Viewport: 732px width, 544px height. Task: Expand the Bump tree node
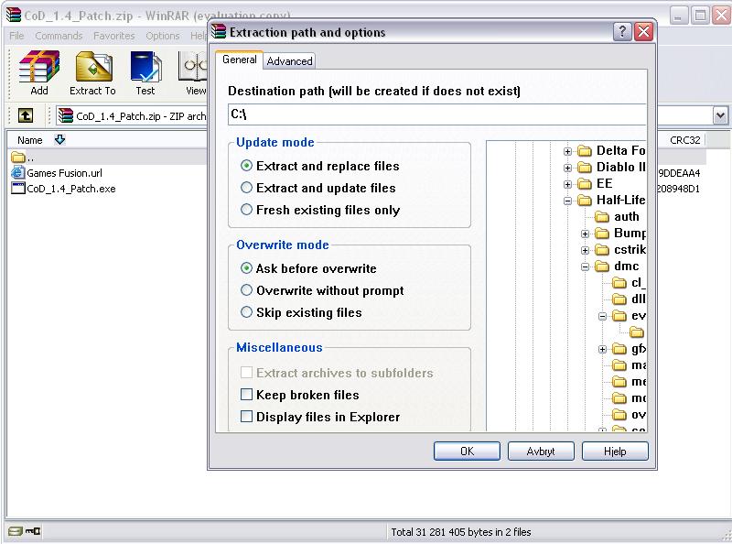tap(585, 234)
